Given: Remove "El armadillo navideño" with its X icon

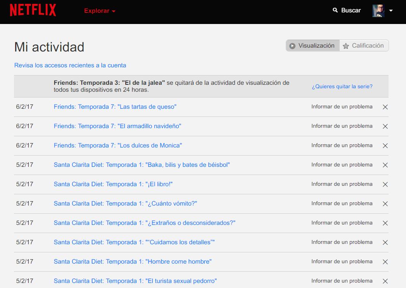Looking at the screenshot, I should coord(385,126).
